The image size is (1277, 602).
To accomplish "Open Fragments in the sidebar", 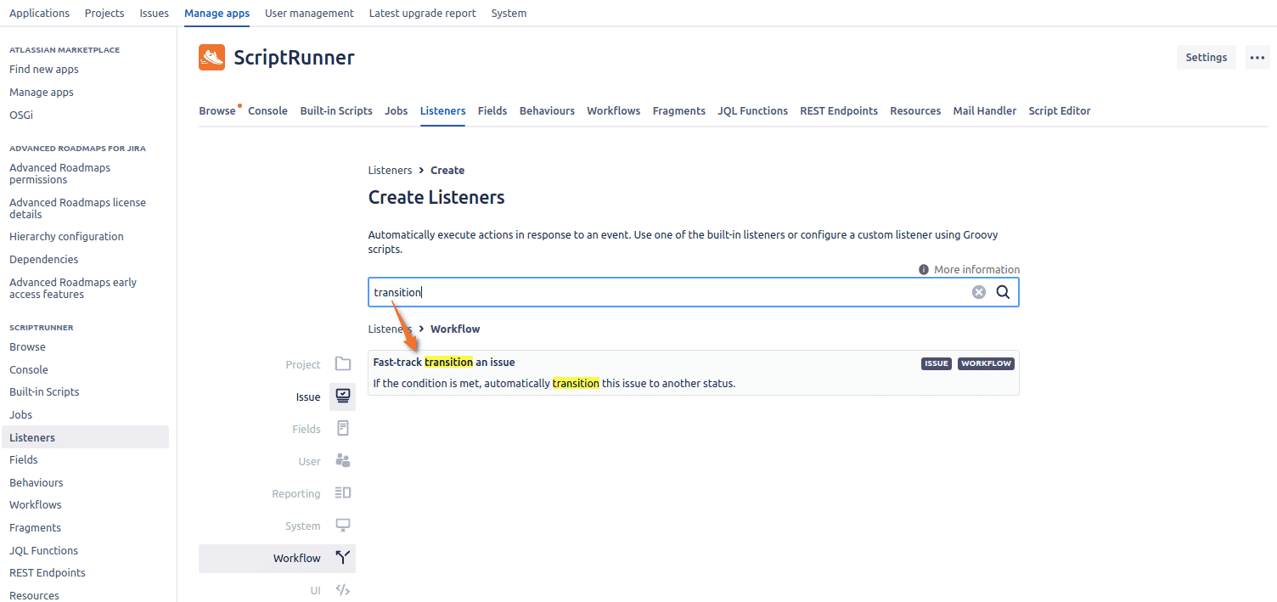I will 35,528.
